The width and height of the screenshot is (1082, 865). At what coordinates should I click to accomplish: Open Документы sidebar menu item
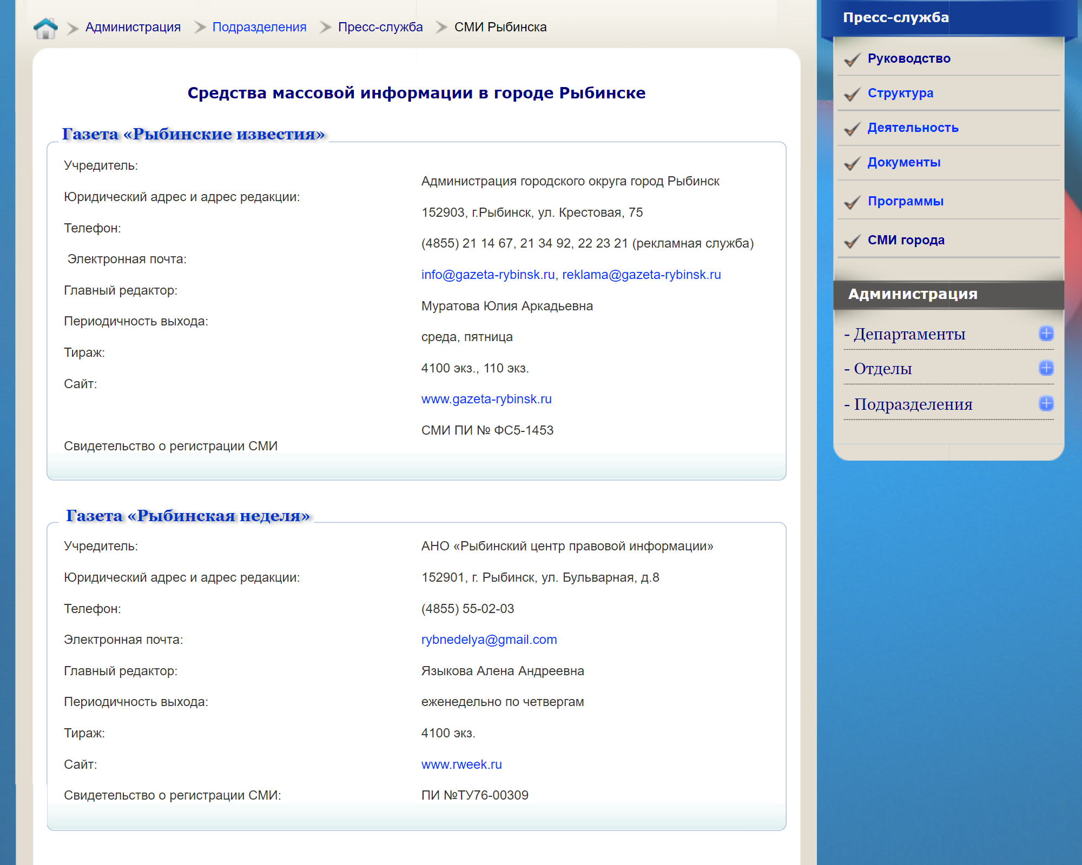[x=904, y=162]
